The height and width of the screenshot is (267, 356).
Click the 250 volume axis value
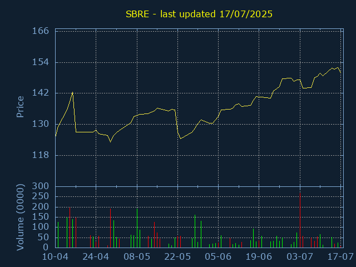pos(41,196)
